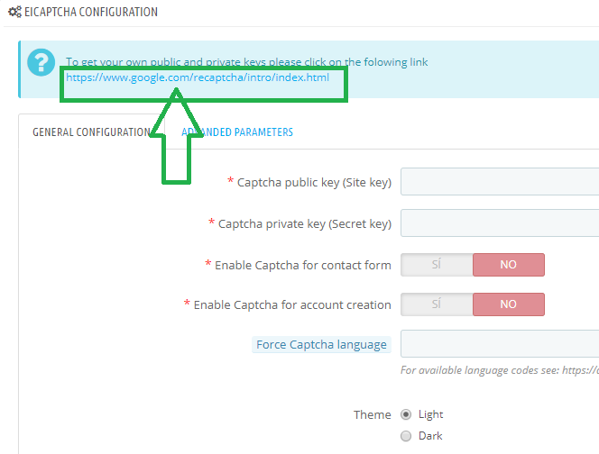Image resolution: width=599 pixels, height=454 pixels.
Task: Set contact form Captcha to SÍ
Action: (x=437, y=265)
